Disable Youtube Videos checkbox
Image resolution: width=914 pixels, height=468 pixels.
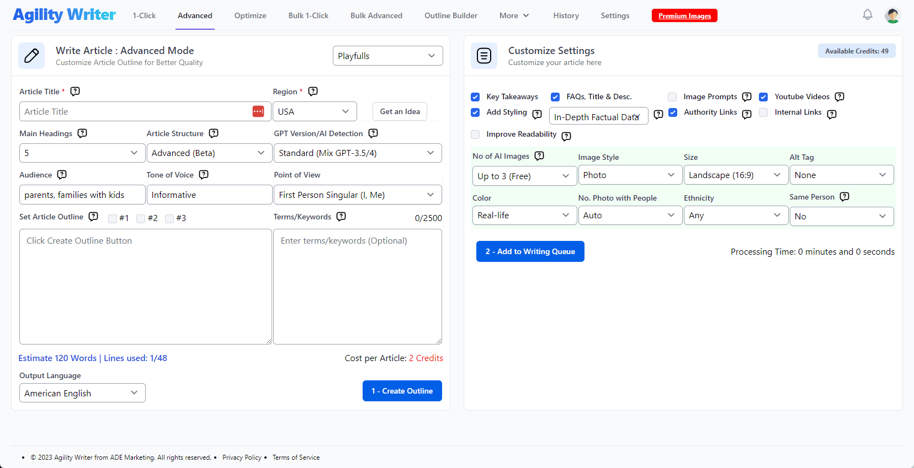(763, 97)
